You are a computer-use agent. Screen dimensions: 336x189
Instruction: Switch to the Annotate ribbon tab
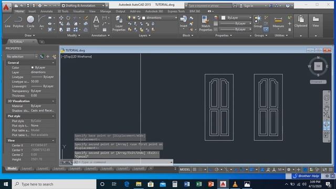[x=47, y=11]
